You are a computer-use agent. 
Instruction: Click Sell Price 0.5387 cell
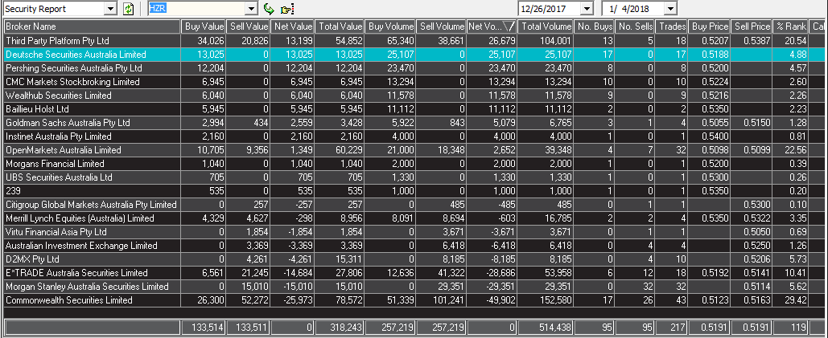(752, 40)
